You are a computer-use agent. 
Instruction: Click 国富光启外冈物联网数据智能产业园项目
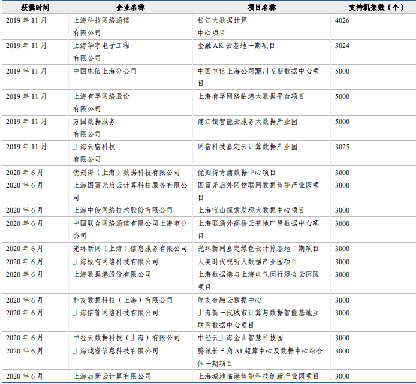tap(258, 191)
